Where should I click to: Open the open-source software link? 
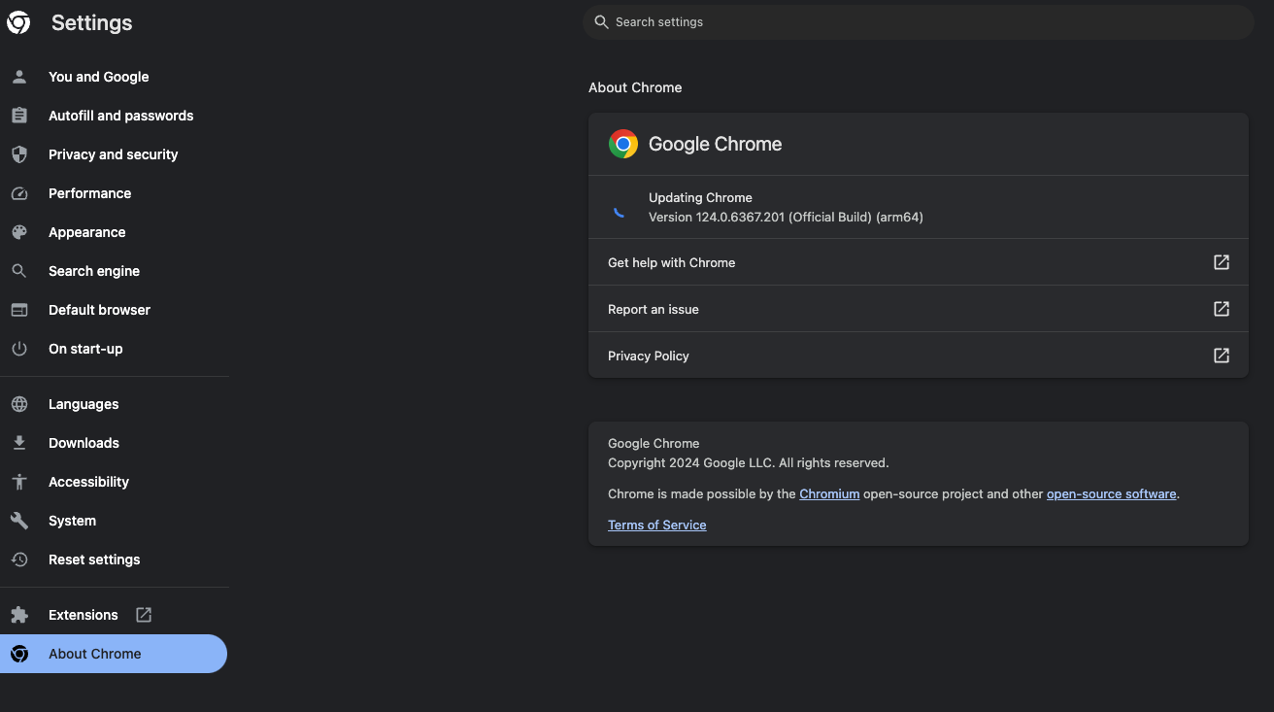pyautogui.click(x=1111, y=493)
